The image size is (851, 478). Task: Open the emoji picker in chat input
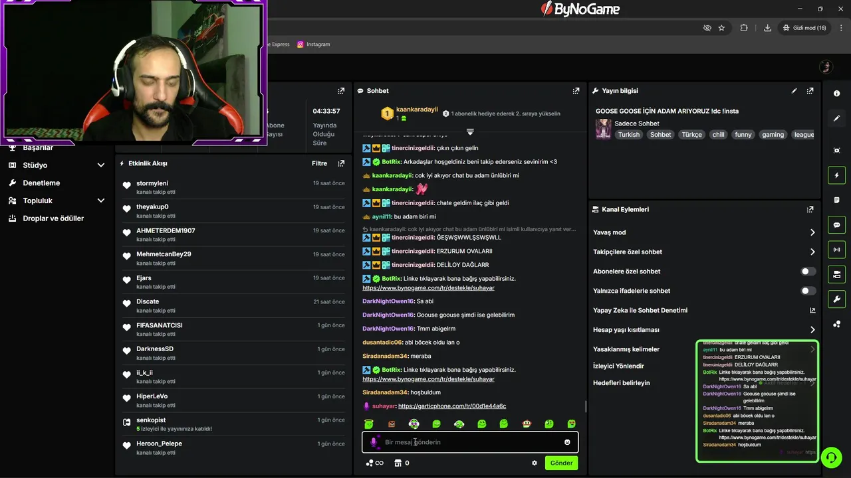pos(567,442)
